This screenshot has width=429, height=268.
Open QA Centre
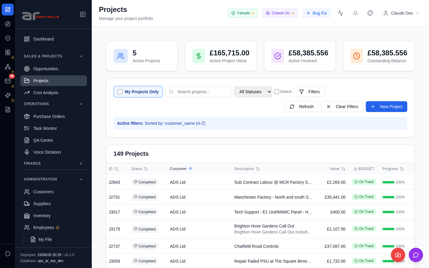pos(54,140)
